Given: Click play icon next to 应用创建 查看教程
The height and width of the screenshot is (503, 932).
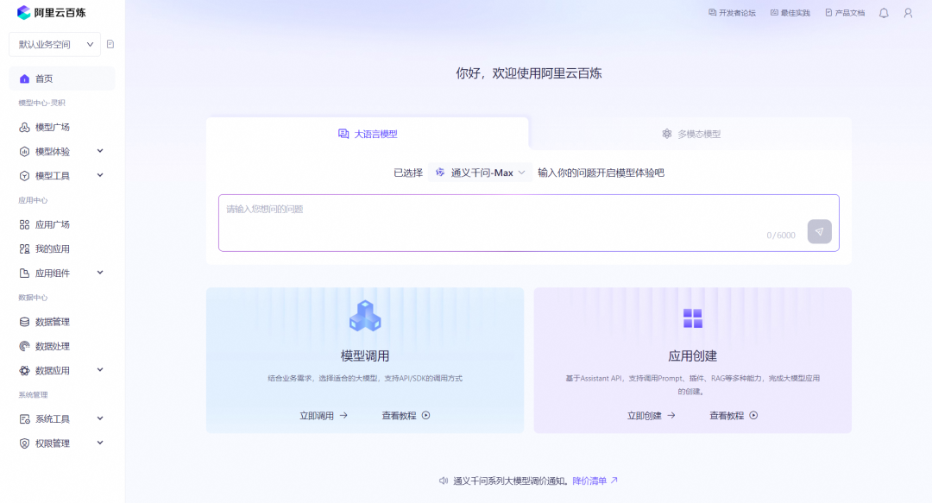Looking at the screenshot, I should (x=753, y=416).
